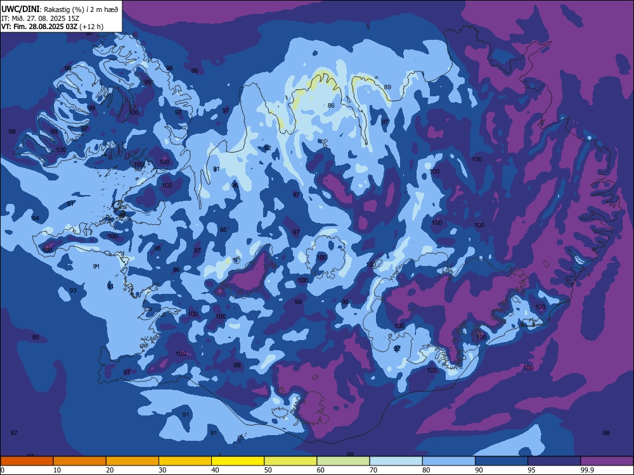Pick the pale green 60–70 legend swatch
Image resolution: width=634 pixels, height=475 pixels.
[x=343, y=461]
